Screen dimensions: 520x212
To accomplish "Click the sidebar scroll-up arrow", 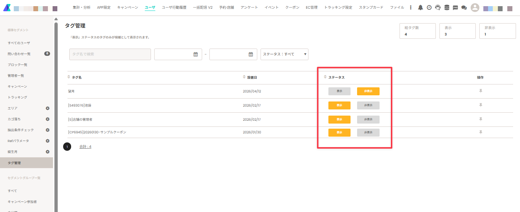I will pyautogui.click(x=56, y=19).
